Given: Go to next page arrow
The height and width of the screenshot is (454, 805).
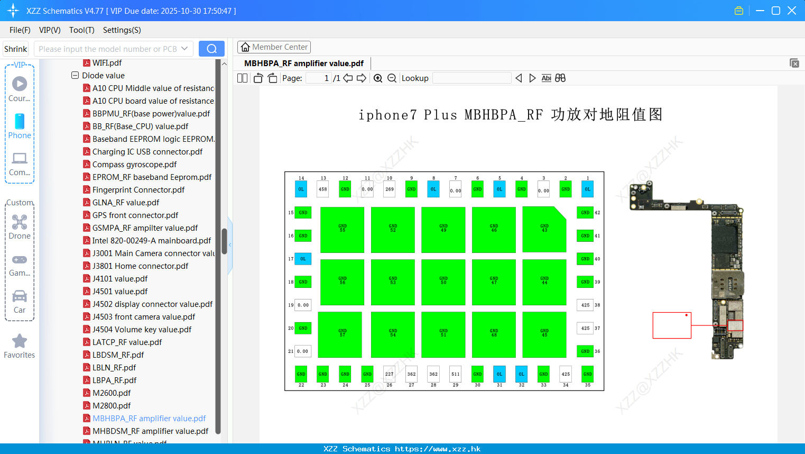Looking at the screenshot, I should pyautogui.click(x=362, y=78).
